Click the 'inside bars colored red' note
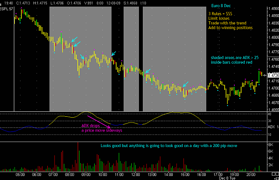The height and width of the screenshot is (180, 279). point(232,62)
